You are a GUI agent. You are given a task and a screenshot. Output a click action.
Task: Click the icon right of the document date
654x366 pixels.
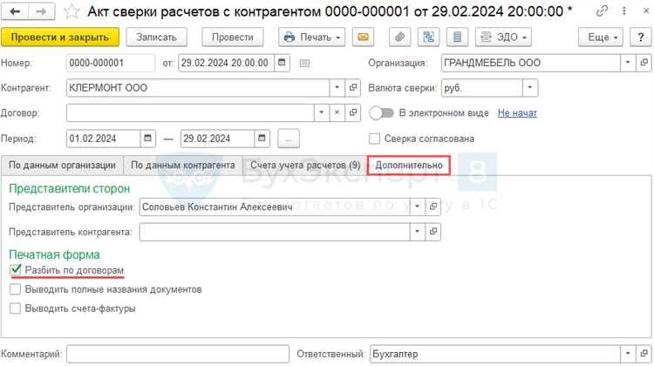click(304, 63)
